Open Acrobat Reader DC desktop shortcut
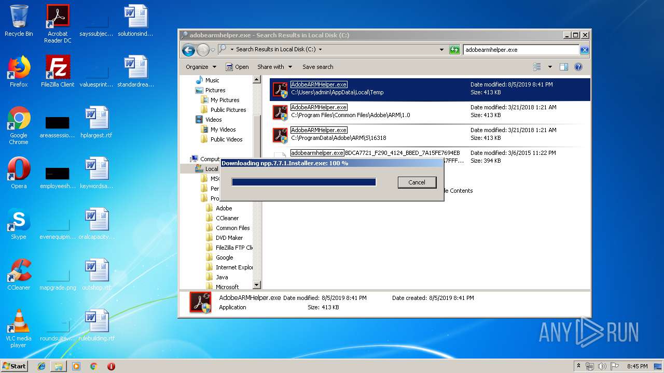664x373 pixels. (x=58, y=24)
